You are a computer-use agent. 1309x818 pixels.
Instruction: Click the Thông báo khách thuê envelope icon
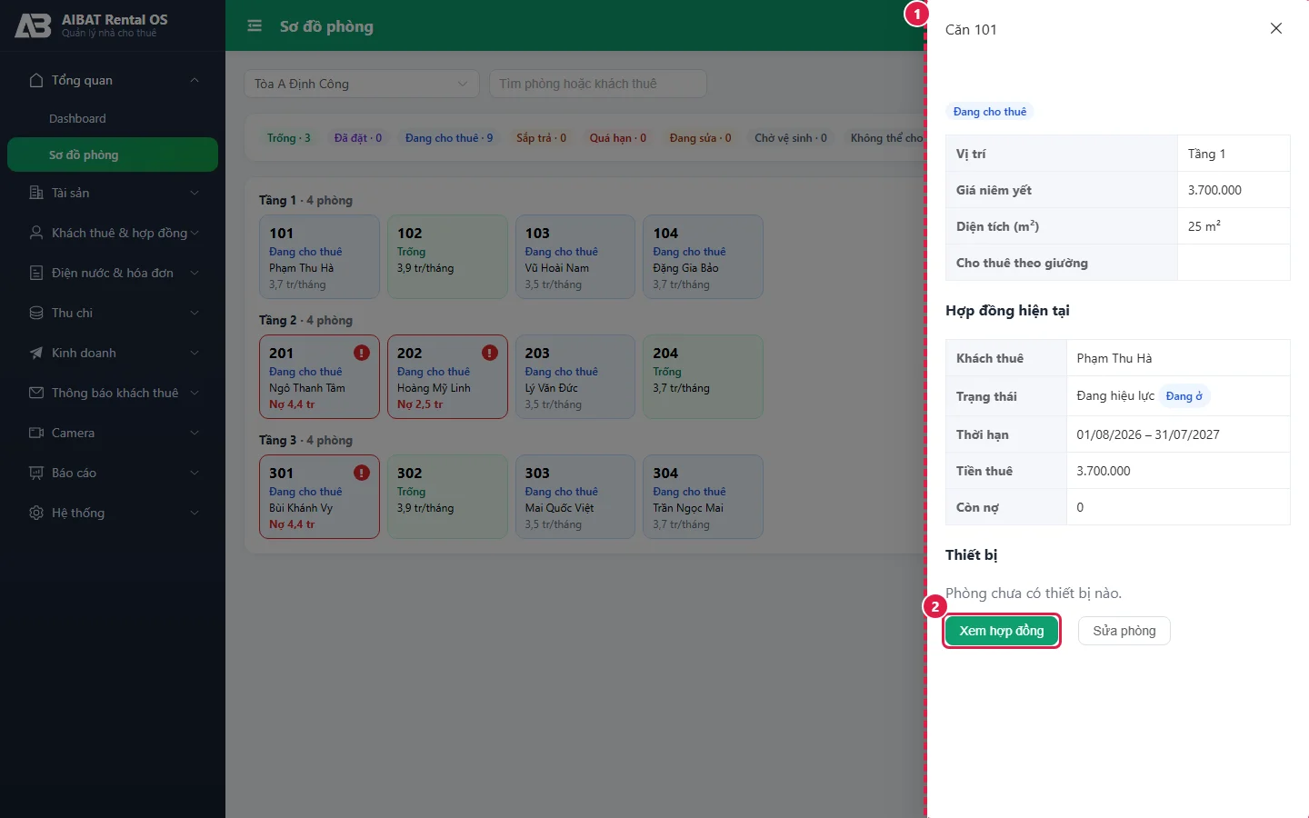36,393
